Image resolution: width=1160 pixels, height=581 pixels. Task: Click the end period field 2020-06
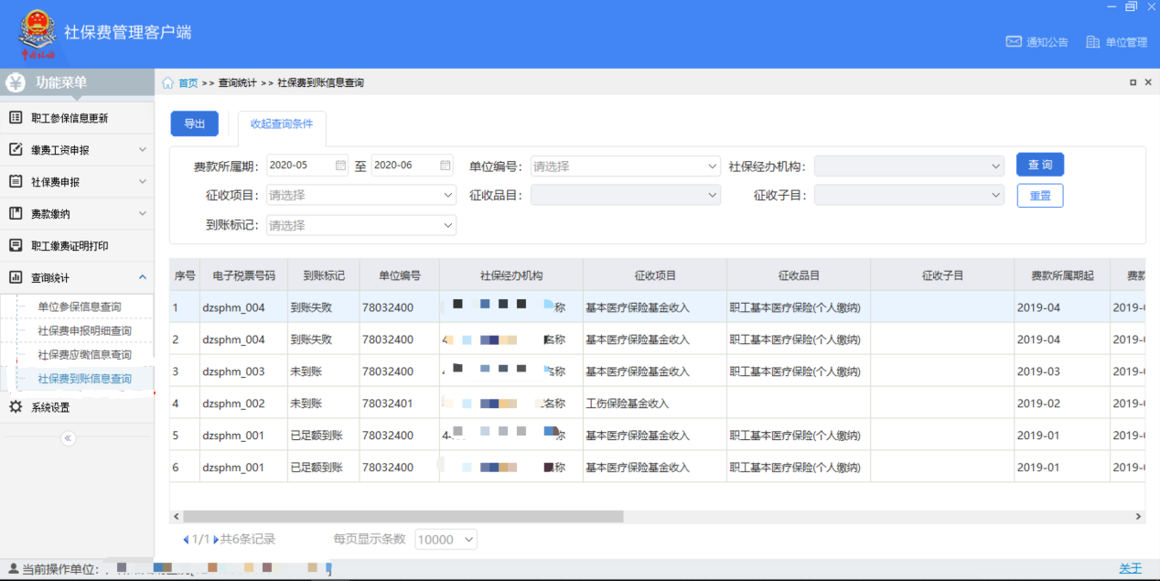pyautogui.click(x=413, y=166)
